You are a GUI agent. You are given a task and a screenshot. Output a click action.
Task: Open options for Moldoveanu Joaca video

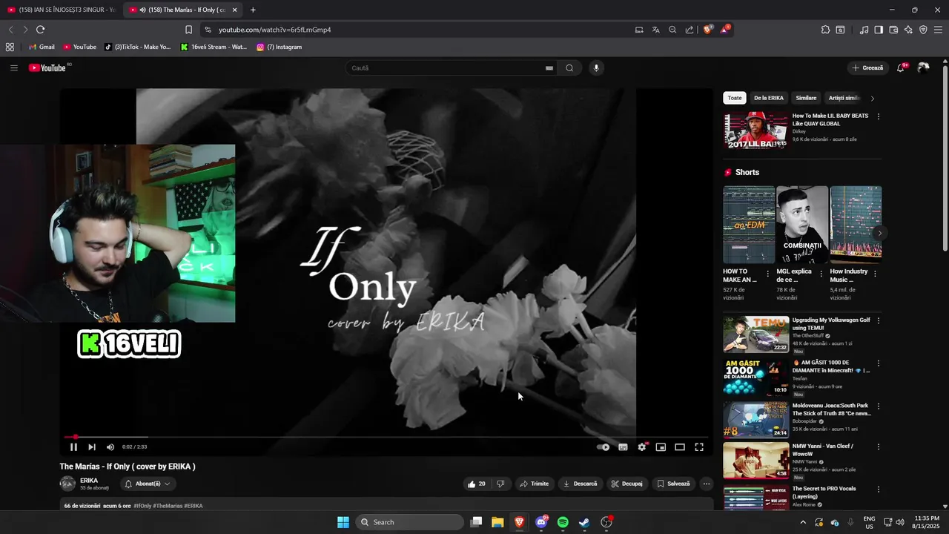(x=879, y=406)
